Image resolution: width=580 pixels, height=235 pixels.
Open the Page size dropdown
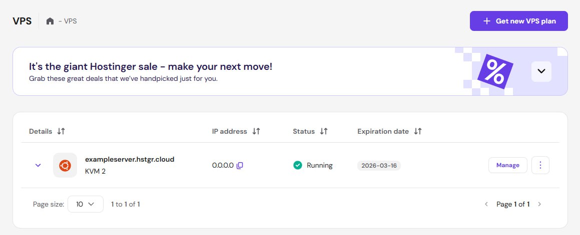[x=85, y=204]
